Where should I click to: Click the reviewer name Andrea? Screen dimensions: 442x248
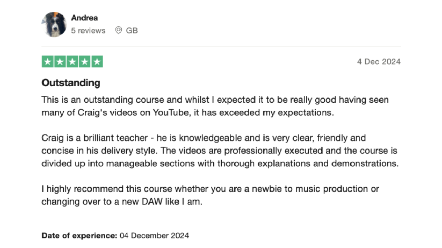pos(84,18)
